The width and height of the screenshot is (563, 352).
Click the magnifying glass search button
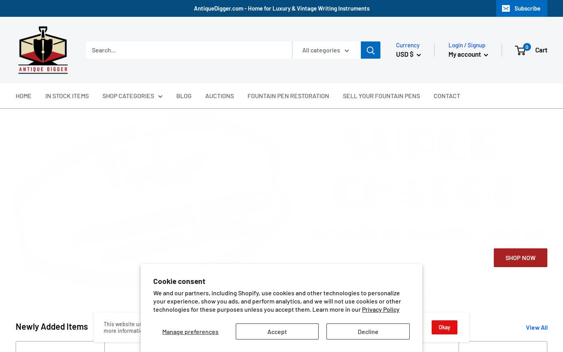(x=371, y=50)
